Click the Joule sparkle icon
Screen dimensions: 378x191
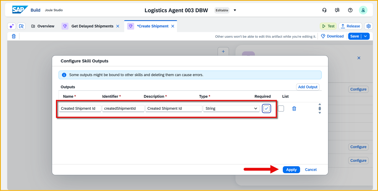(x=12, y=26)
